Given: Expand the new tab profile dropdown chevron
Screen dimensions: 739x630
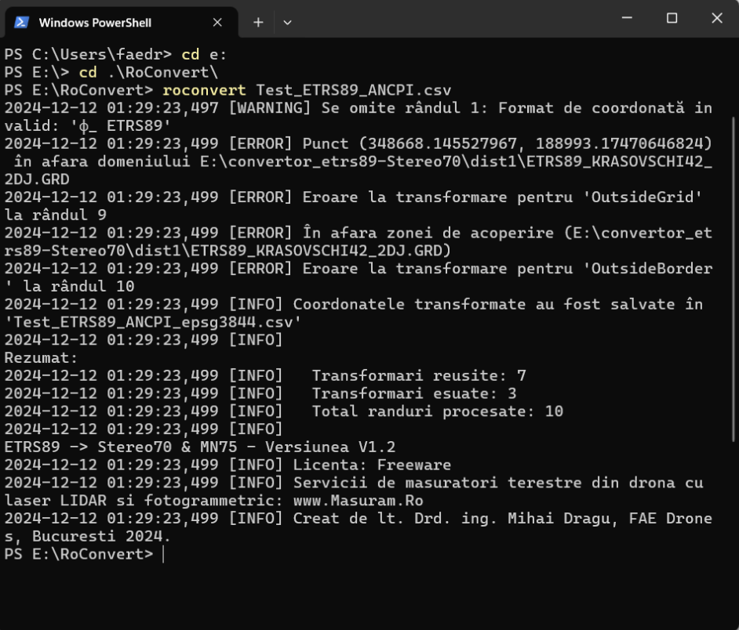Looking at the screenshot, I should 287,23.
